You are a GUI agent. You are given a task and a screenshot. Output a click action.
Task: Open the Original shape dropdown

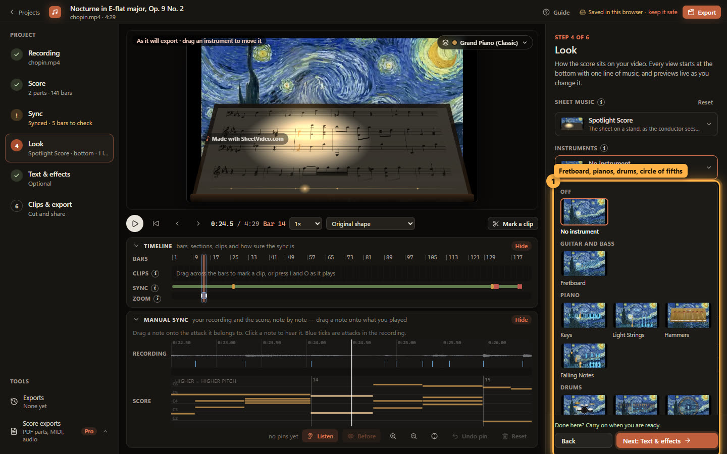click(371, 223)
